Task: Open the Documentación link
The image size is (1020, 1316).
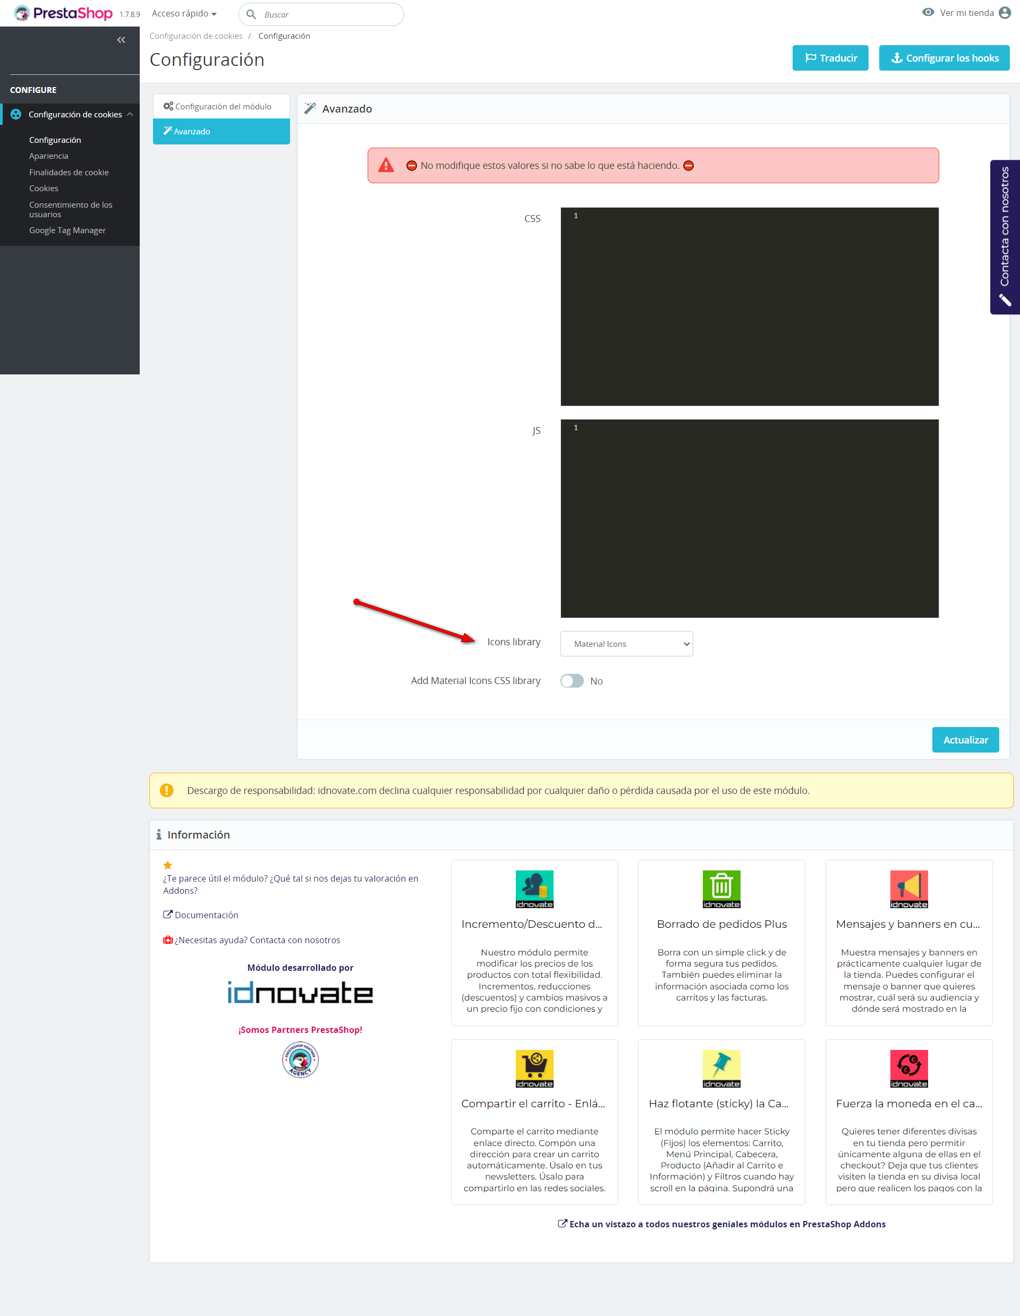Action: [x=206, y=915]
